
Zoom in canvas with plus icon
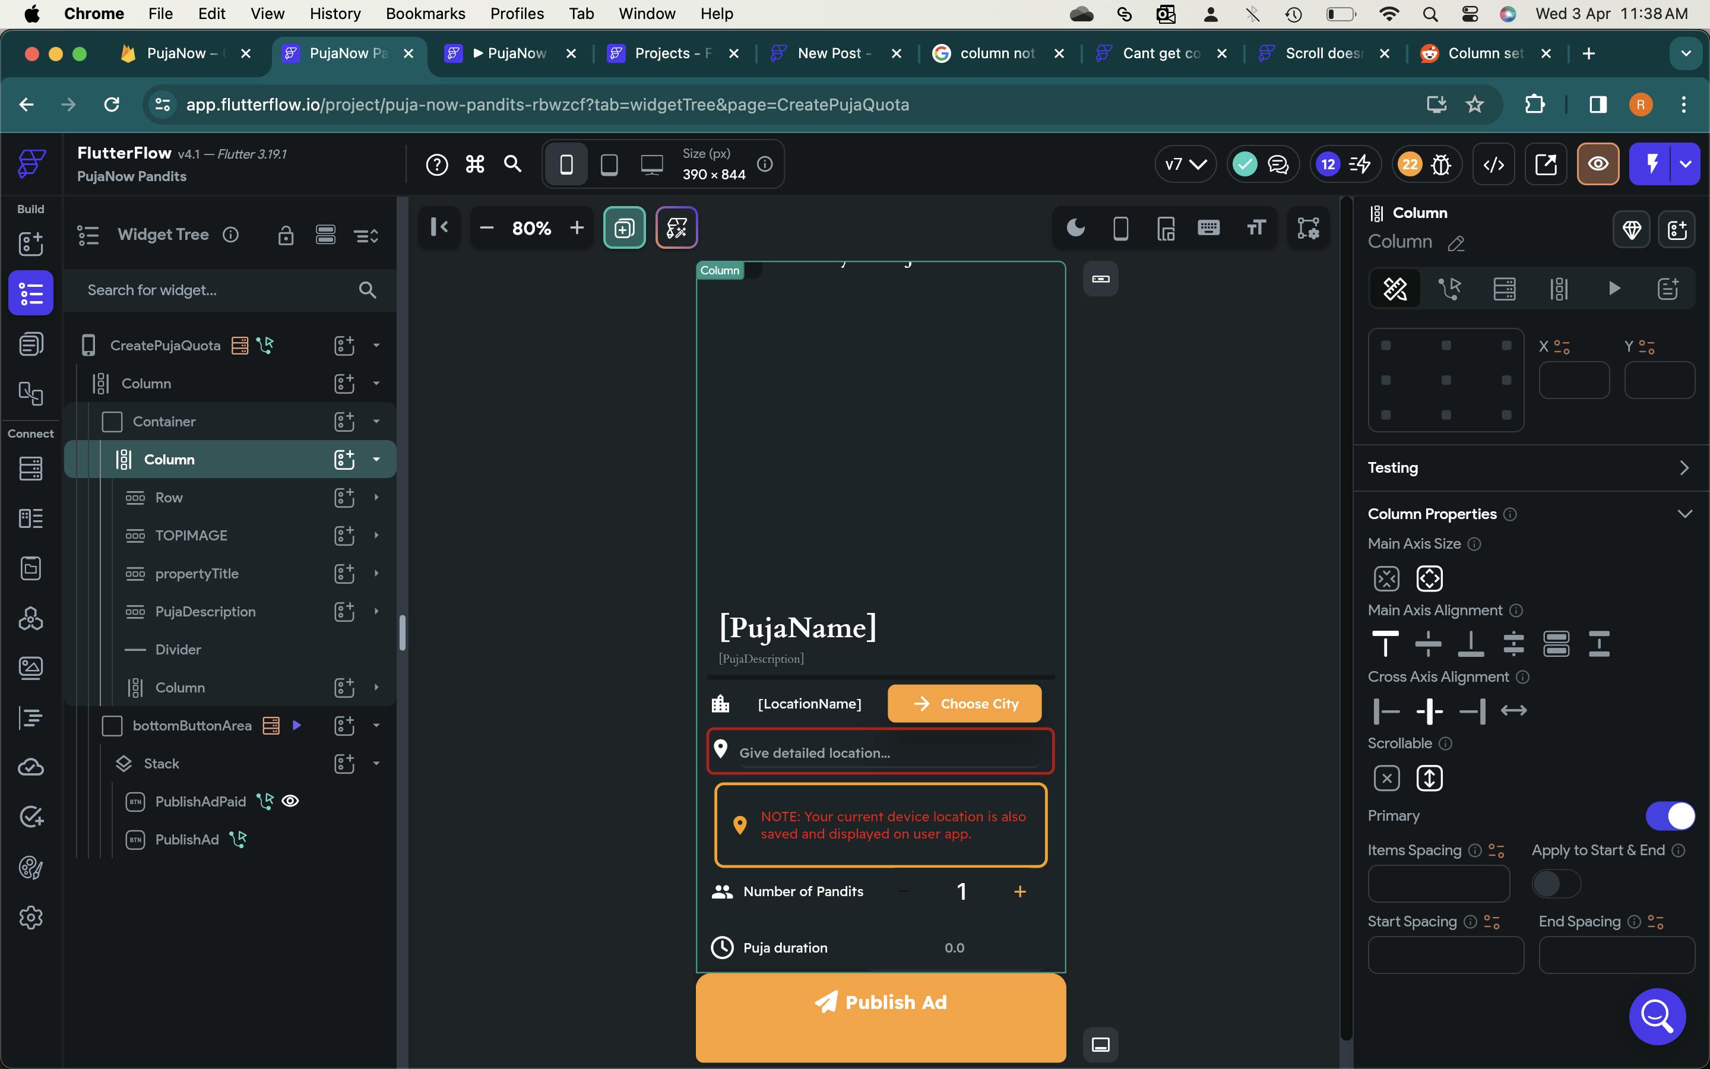point(577,227)
